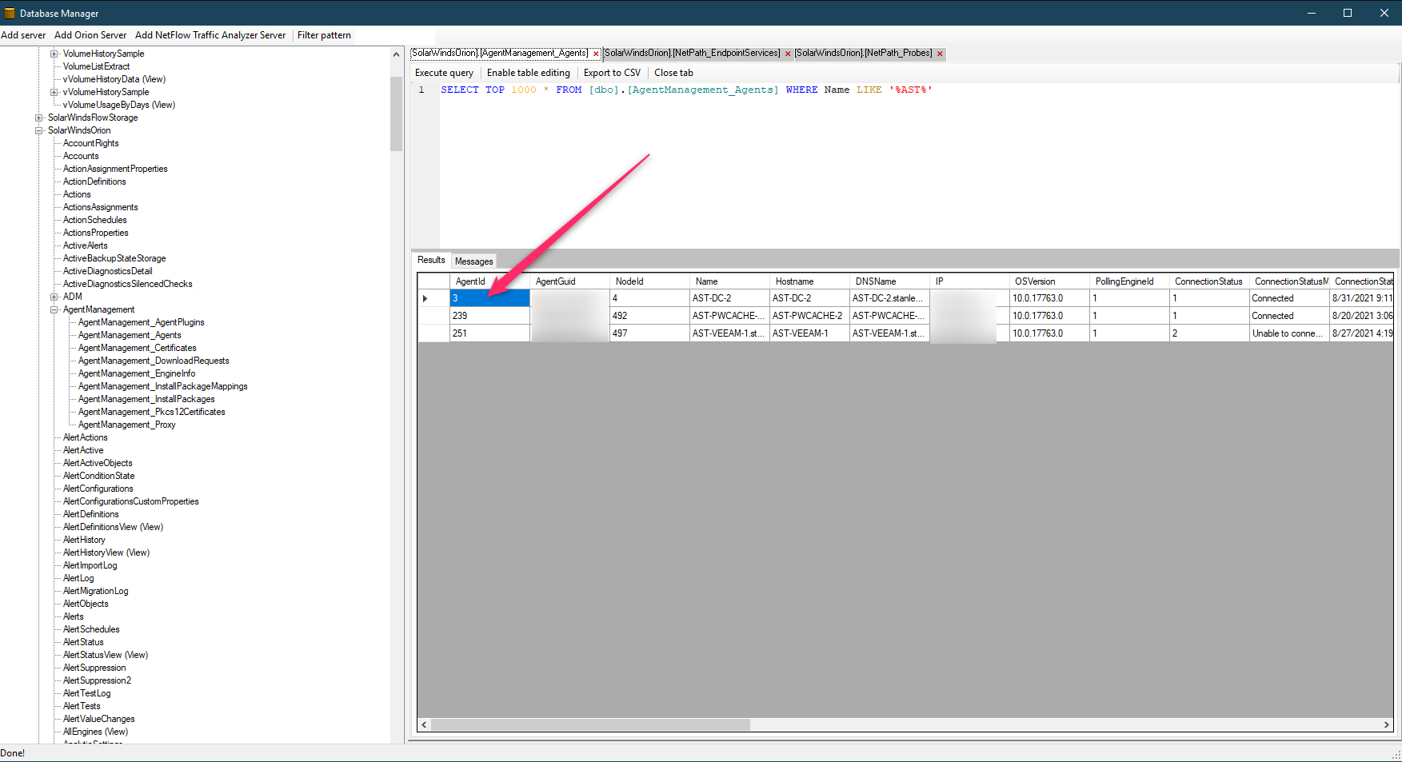Maximize the Database Manager window
This screenshot has height=762, width=1402.
click(x=1348, y=13)
